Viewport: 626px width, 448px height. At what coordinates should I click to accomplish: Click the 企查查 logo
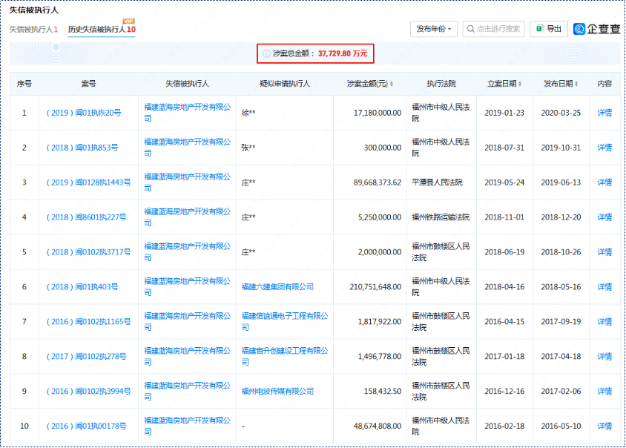pos(597,29)
